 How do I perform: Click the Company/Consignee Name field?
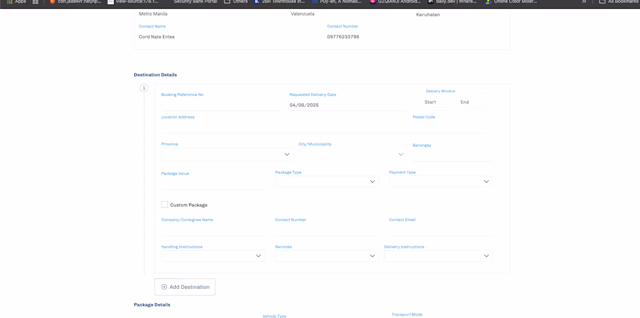[x=213, y=230]
